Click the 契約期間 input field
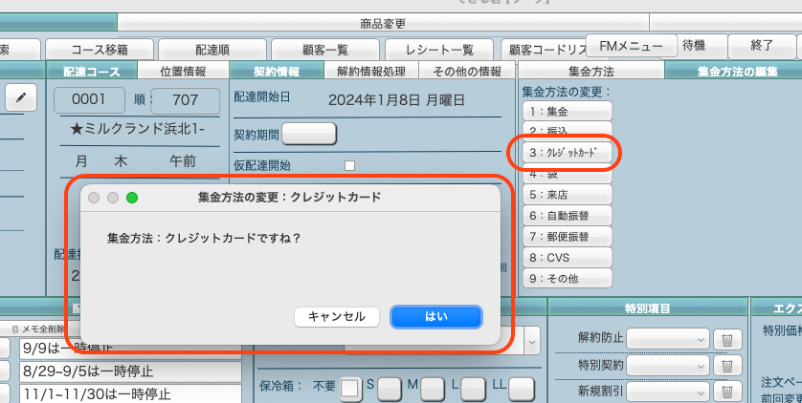 [308, 133]
